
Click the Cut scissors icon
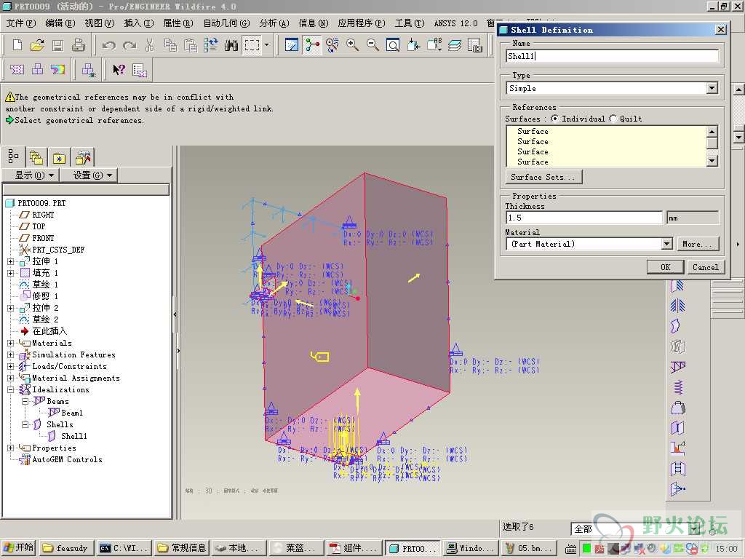pos(150,45)
